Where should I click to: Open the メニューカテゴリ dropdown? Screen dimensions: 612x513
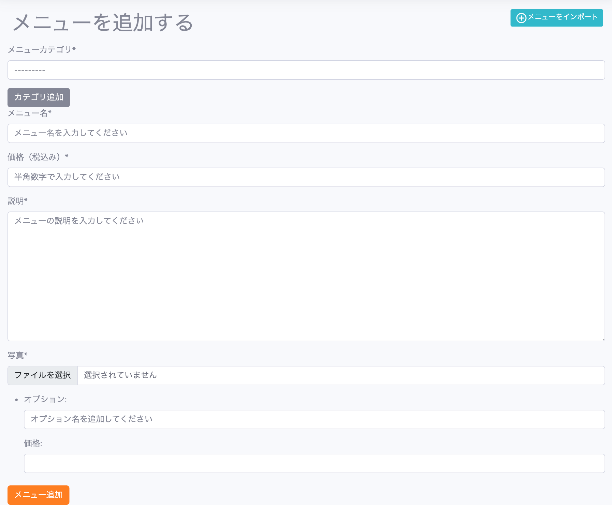[306, 70]
